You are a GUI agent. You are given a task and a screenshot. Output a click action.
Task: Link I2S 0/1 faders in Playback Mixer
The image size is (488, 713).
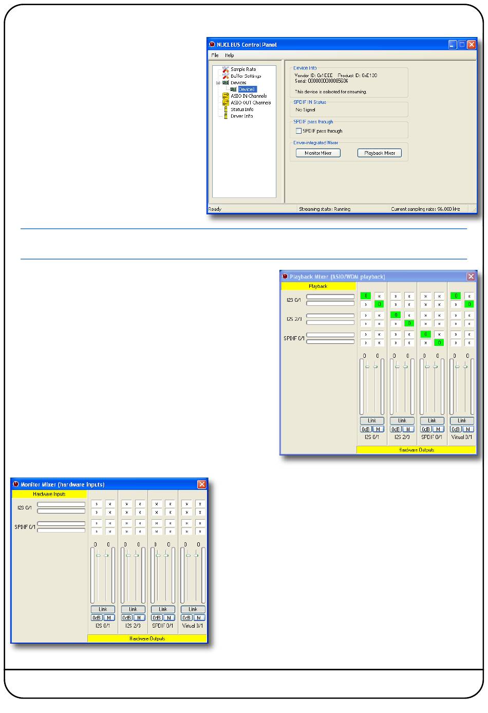pyautogui.click(x=372, y=421)
